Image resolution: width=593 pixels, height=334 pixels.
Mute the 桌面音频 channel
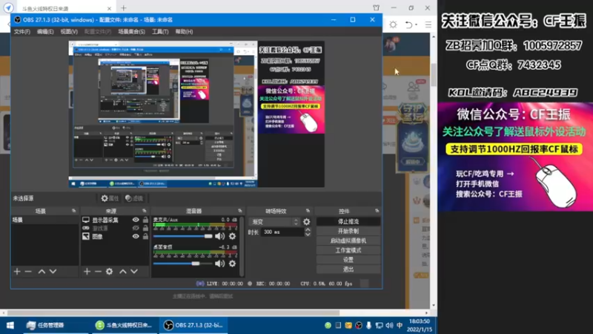219,263
